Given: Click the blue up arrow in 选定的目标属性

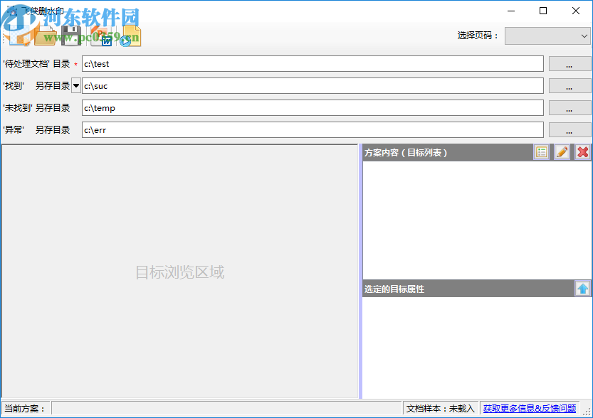Looking at the screenshot, I should point(582,289).
